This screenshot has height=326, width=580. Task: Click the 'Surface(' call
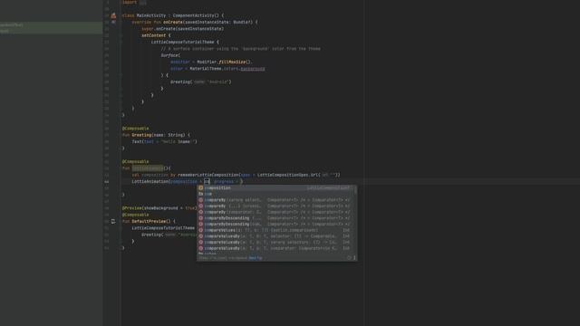(x=170, y=55)
